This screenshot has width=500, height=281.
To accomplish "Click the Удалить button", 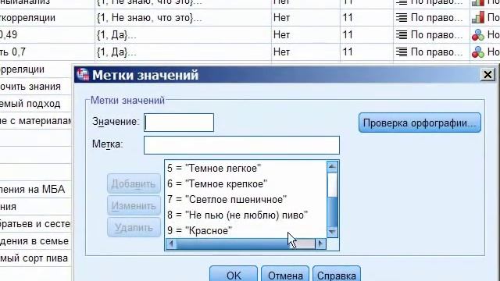I will [134, 227].
